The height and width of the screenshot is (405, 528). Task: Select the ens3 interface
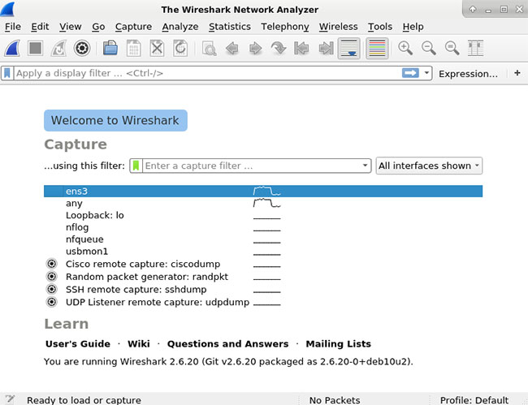tap(263, 191)
